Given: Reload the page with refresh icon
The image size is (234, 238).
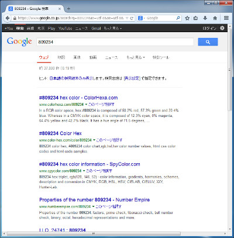Looking at the screenshot, I should point(132,18).
